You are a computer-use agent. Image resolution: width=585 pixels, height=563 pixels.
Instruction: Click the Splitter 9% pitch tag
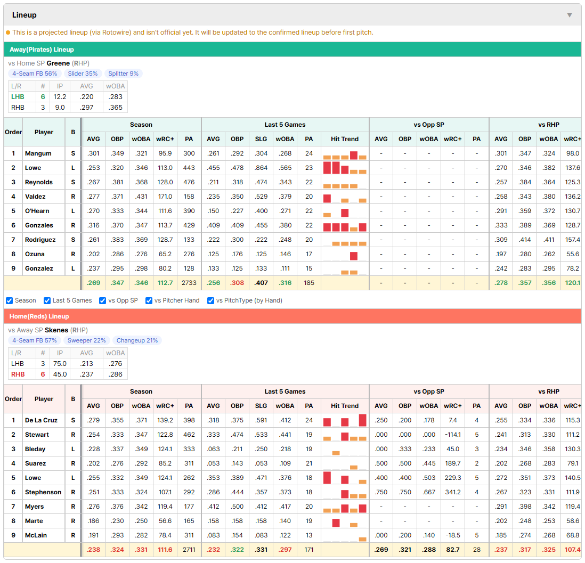click(124, 74)
